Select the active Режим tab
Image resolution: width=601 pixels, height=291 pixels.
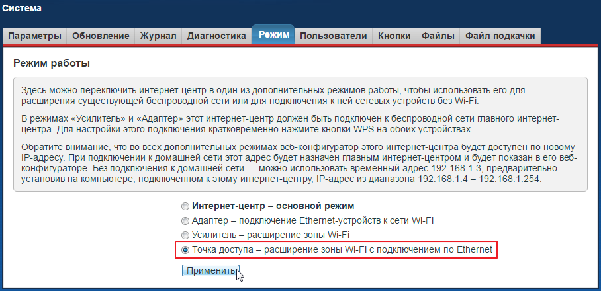pos(273,35)
